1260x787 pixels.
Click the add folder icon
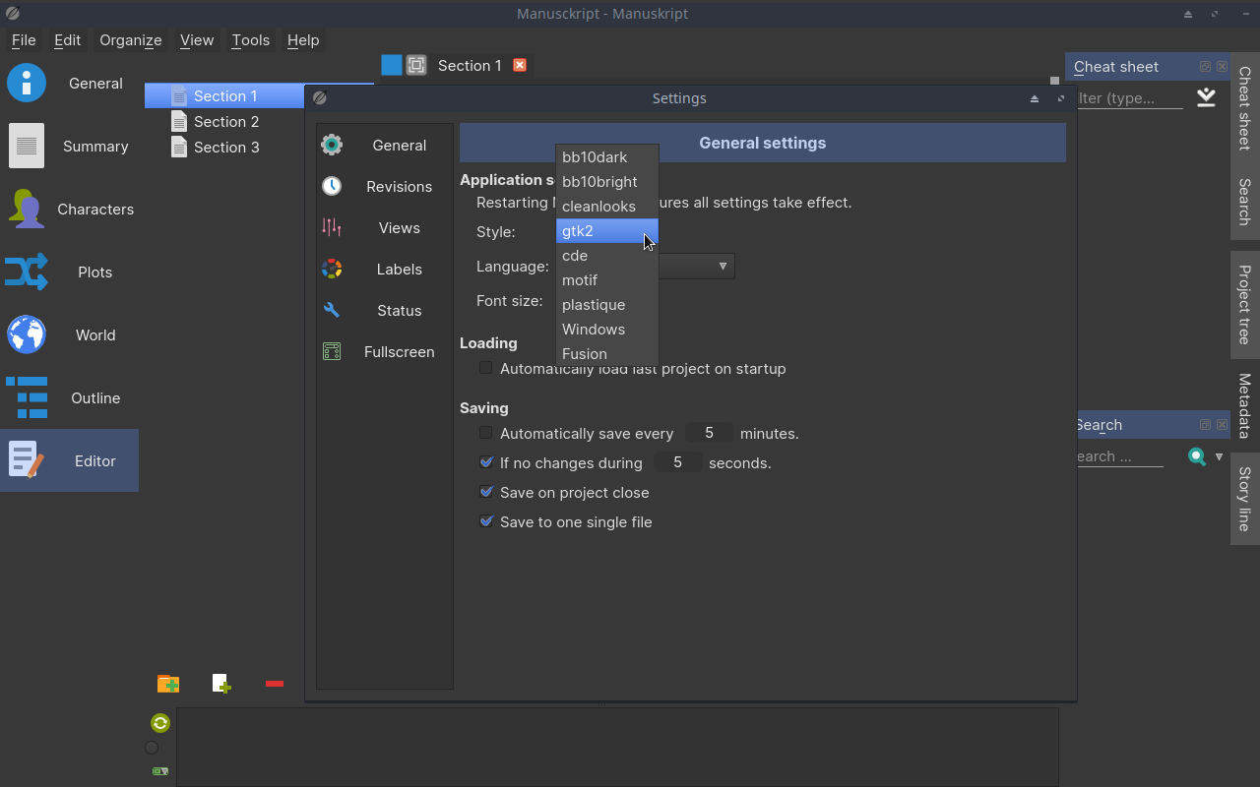click(168, 684)
